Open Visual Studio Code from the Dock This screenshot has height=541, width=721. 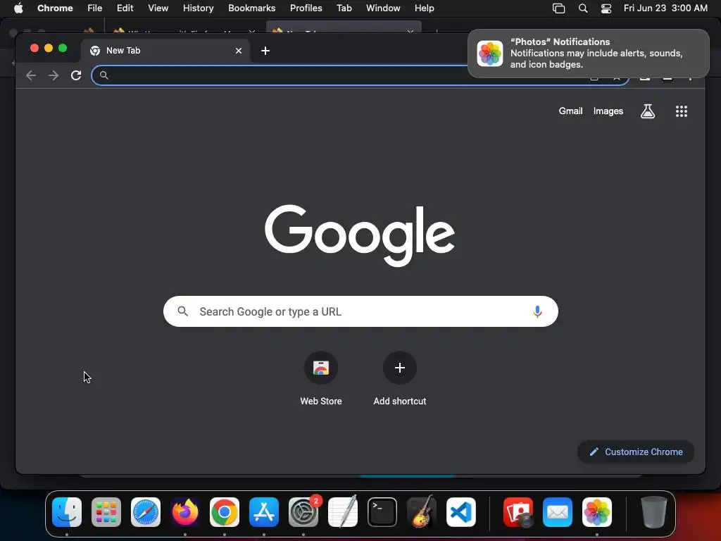(461, 511)
